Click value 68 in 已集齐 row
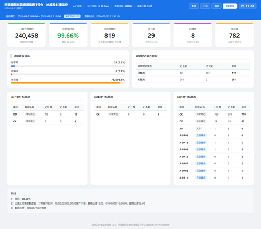261x229 pixels. click(x=181, y=73)
